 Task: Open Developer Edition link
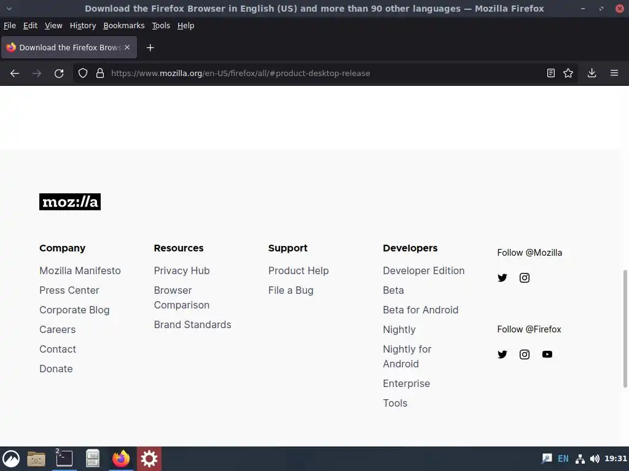(424, 270)
